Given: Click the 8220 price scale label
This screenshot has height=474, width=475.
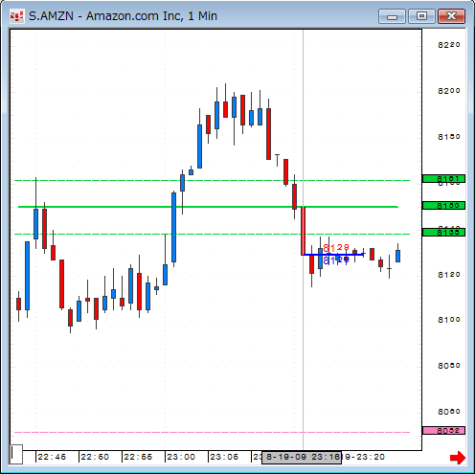Looking at the screenshot, I should coord(449,45).
